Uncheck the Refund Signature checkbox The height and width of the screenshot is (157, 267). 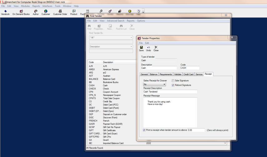point(173,85)
